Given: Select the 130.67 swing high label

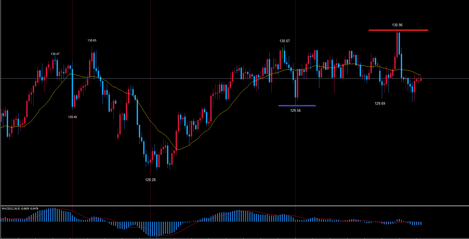Looking at the screenshot, I should point(284,41).
